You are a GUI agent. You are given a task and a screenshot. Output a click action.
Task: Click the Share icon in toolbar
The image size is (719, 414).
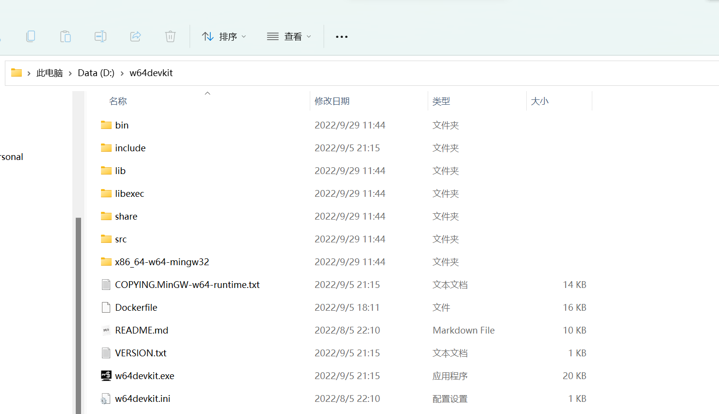[x=135, y=36]
